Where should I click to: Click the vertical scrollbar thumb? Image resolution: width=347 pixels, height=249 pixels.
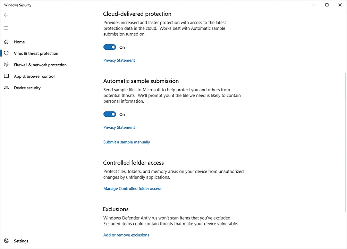(346, 142)
